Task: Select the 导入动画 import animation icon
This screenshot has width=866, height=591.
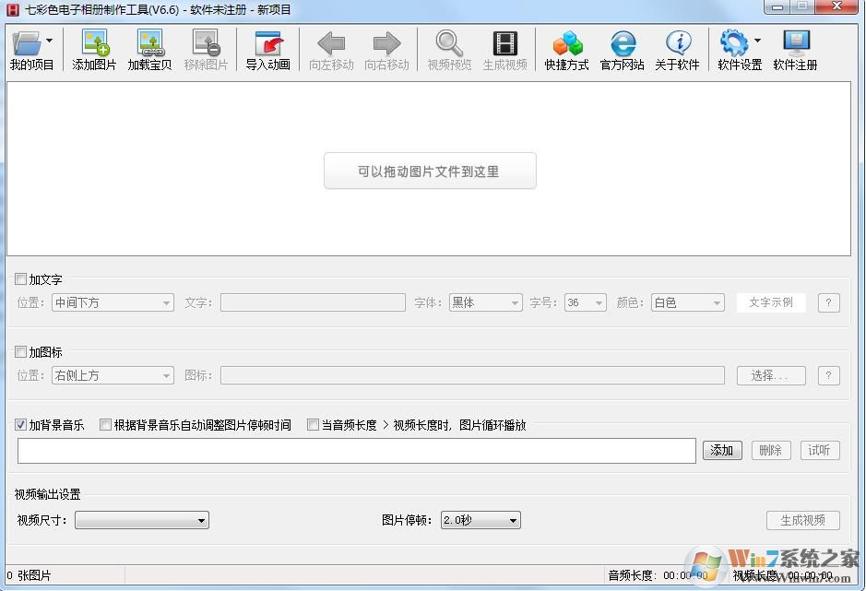Action: click(x=267, y=49)
